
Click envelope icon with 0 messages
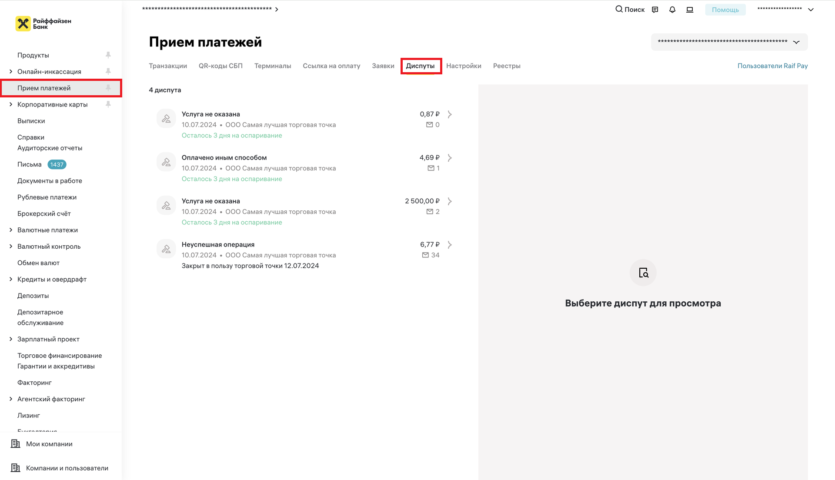[430, 125]
